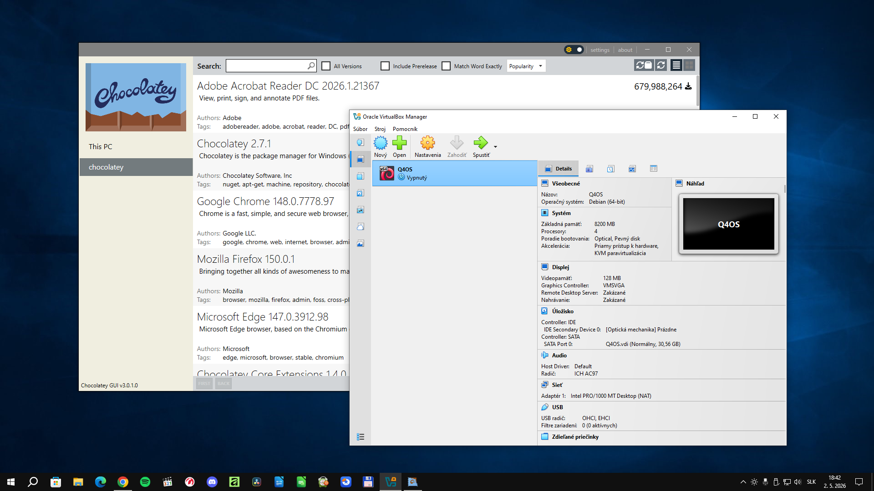The width and height of the screenshot is (874, 491).
Task: Open the Adobe Acrobat Reader DC package
Action: coord(288,86)
